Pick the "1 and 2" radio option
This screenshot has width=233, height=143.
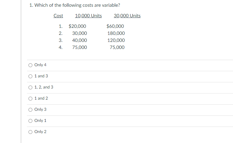(x=31, y=98)
